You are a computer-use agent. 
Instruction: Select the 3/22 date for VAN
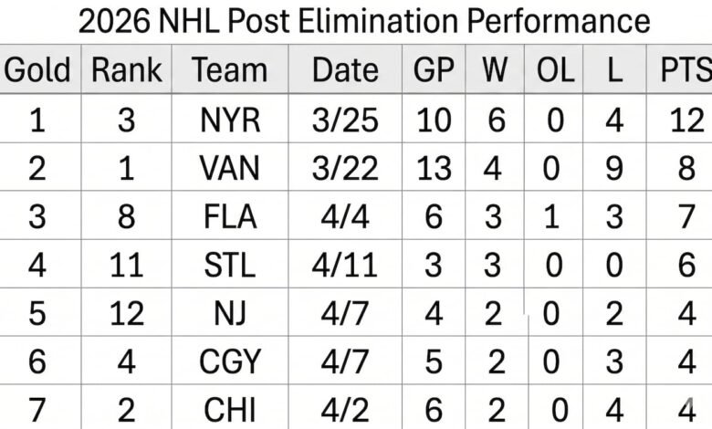pos(345,168)
